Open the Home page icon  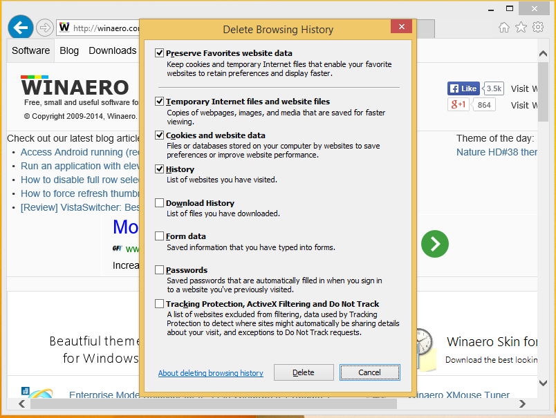(x=504, y=27)
